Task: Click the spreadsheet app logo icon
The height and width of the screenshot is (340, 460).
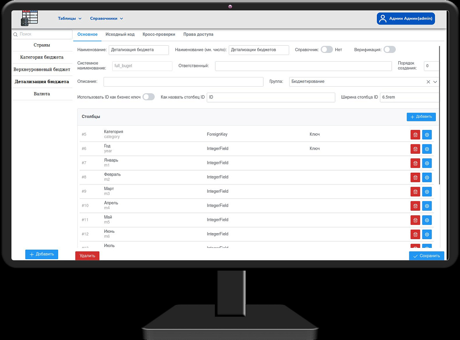Action: 29,18
